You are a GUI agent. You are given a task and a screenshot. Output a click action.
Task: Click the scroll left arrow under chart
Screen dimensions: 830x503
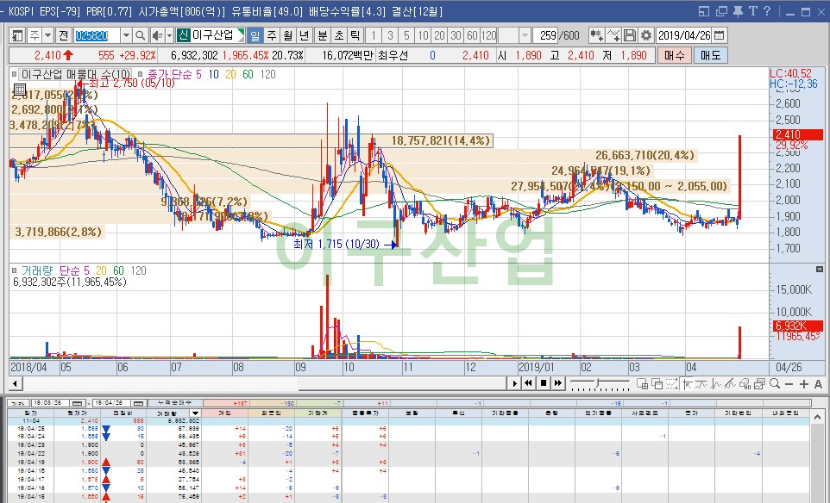click(x=15, y=383)
